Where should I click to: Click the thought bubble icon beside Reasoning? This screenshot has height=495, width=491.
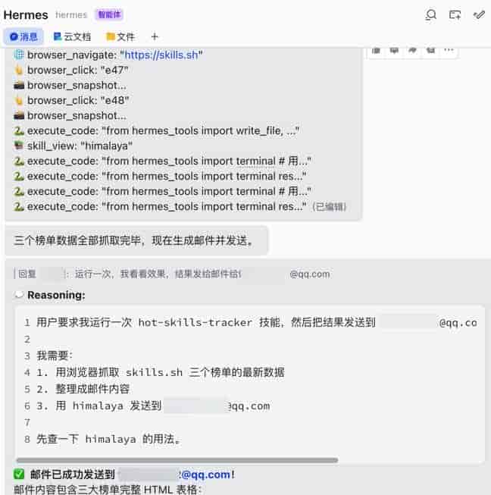19,295
